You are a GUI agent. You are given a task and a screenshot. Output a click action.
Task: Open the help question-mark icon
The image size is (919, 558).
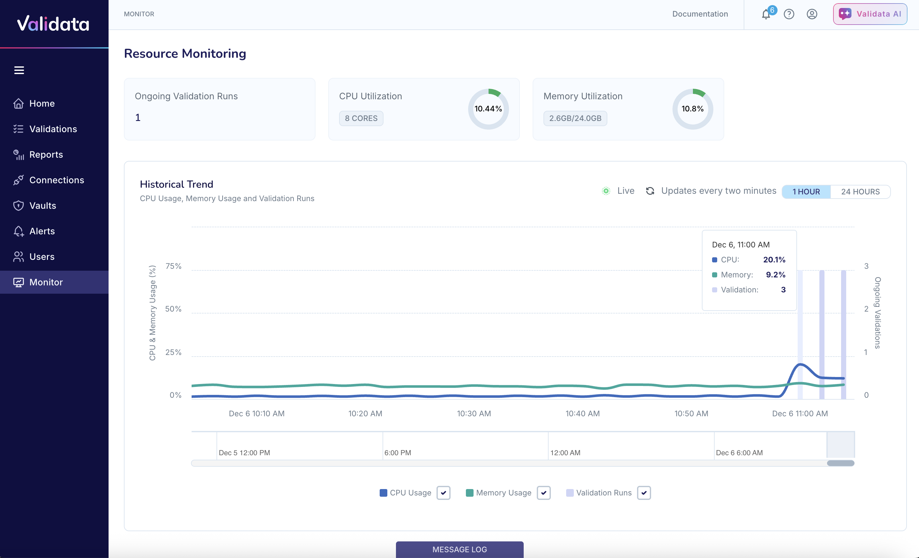[x=789, y=14]
